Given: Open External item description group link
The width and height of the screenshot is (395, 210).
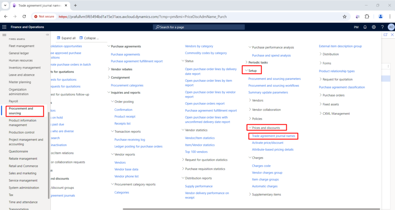Looking at the screenshot, I should tap(340, 46).
